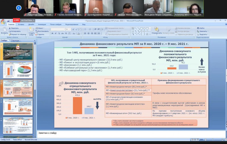Open the Выделить selection dropdown
Screen dimensions: 227x144
[203, 34]
